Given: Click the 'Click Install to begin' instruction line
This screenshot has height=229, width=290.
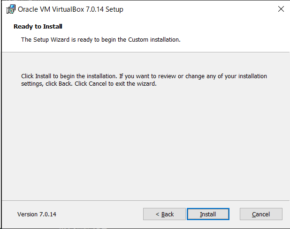Looking at the screenshot, I should 144,76.
